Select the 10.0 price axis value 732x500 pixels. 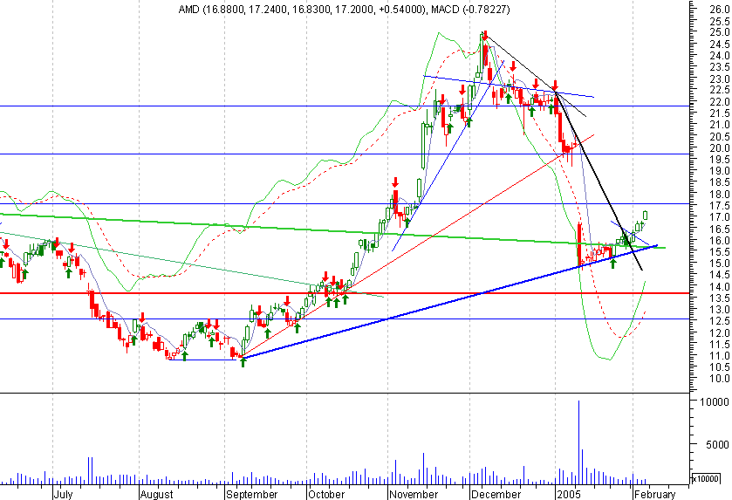[x=720, y=379]
